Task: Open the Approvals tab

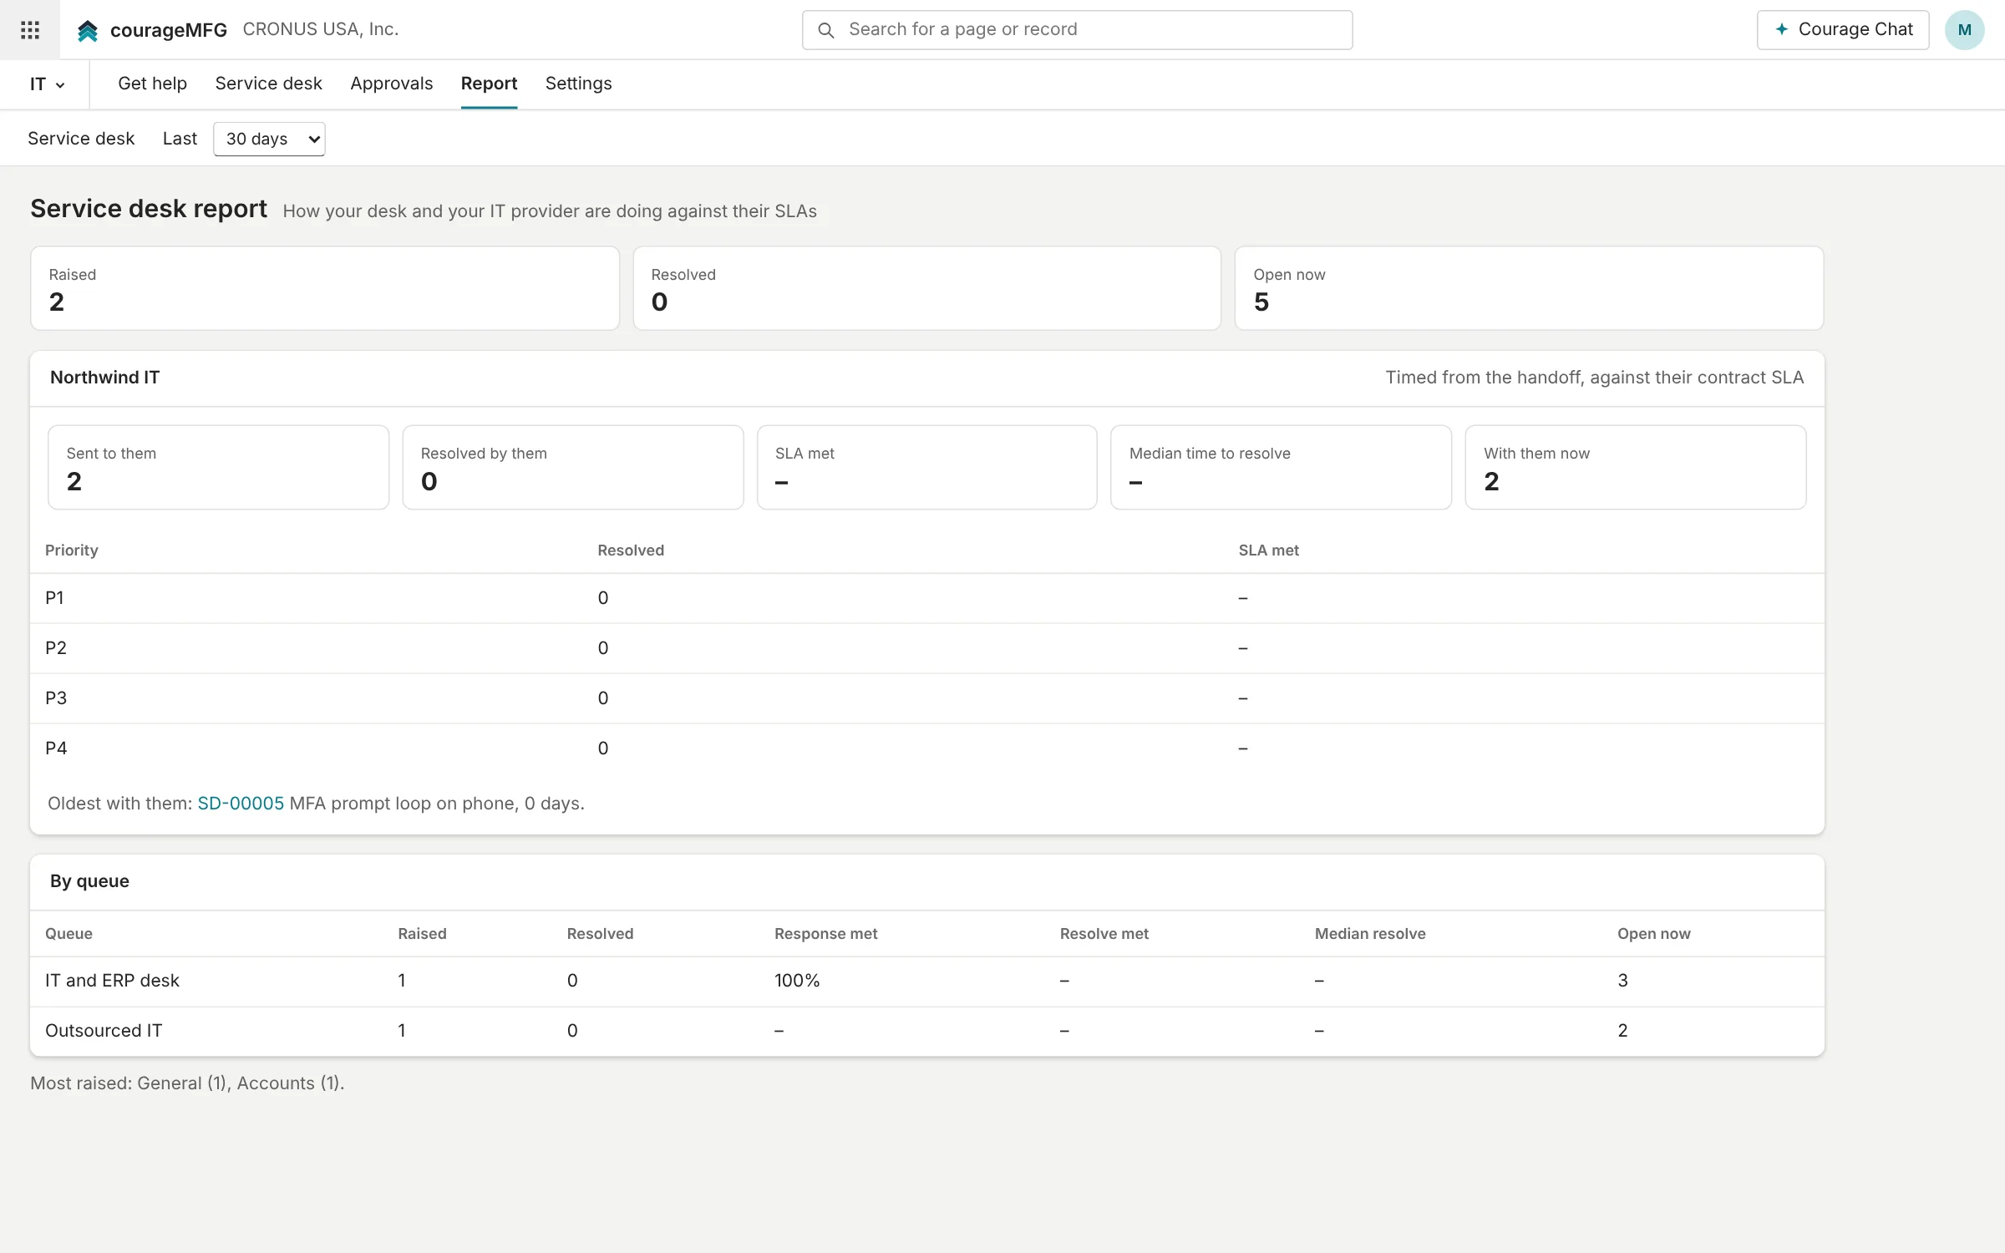Action: click(x=391, y=84)
